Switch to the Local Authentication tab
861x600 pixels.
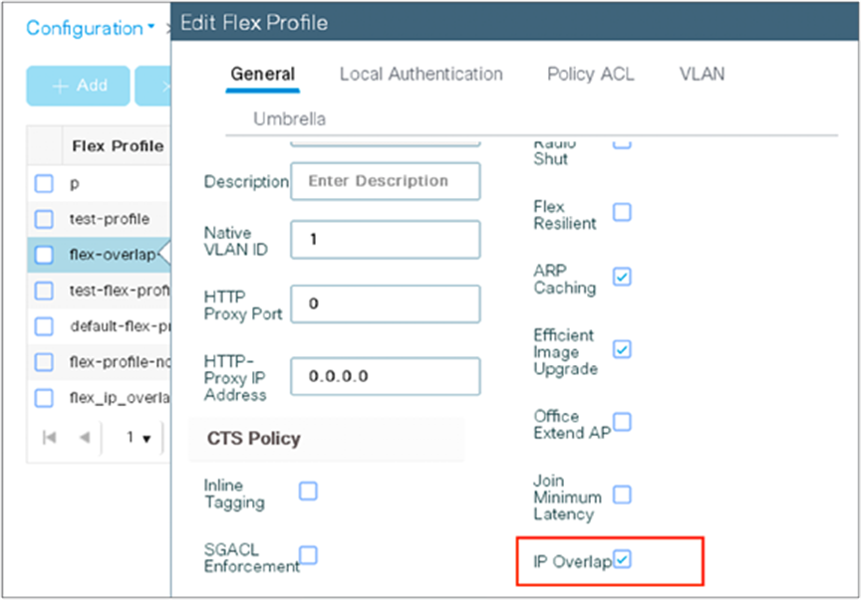(x=421, y=74)
